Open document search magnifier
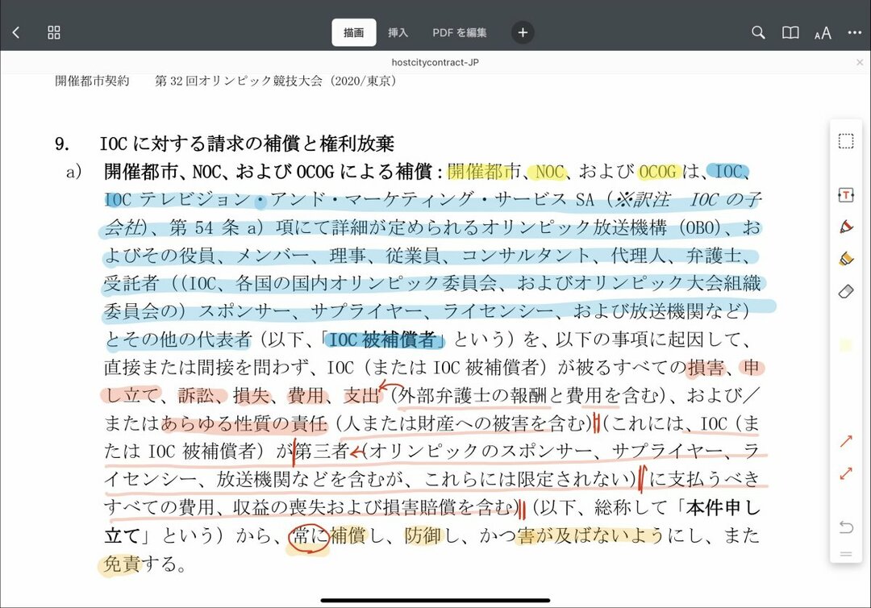Image resolution: width=871 pixels, height=608 pixels. tap(758, 32)
